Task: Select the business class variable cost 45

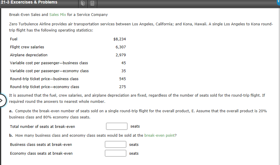Action: click(x=124, y=63)
